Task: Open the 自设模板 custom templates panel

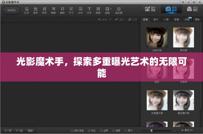Action: pos(192,9)
